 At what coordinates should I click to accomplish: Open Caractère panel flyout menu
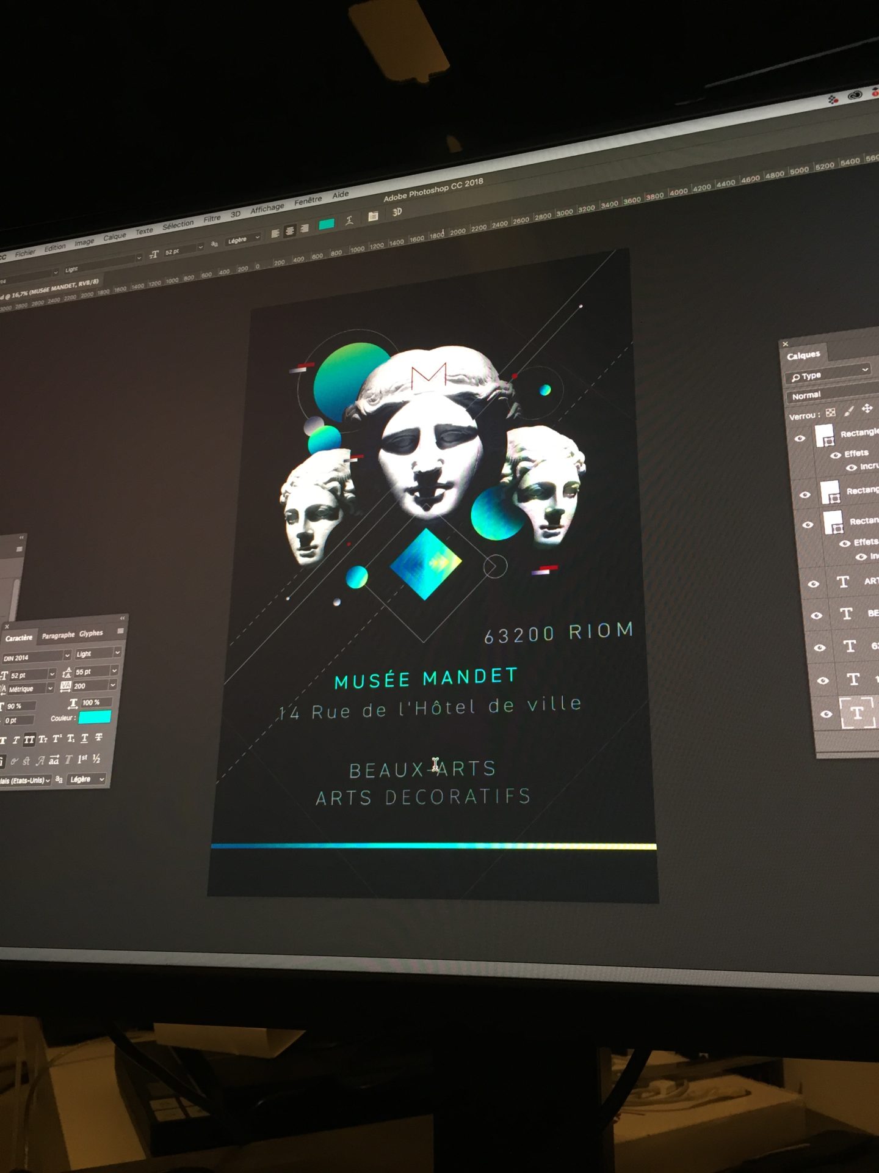(x=121, y=630)
